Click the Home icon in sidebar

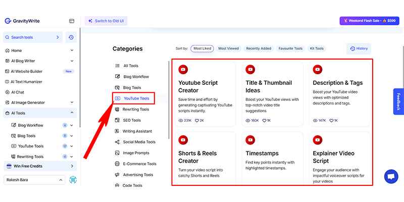(x=7, y=50)
